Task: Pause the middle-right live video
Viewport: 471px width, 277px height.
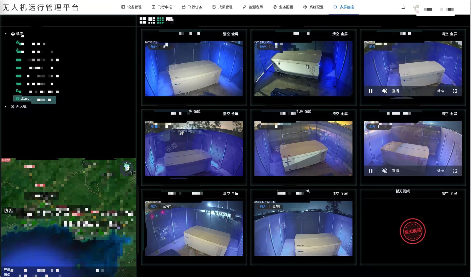Action: pyautogui.click(x=371, y=171)
